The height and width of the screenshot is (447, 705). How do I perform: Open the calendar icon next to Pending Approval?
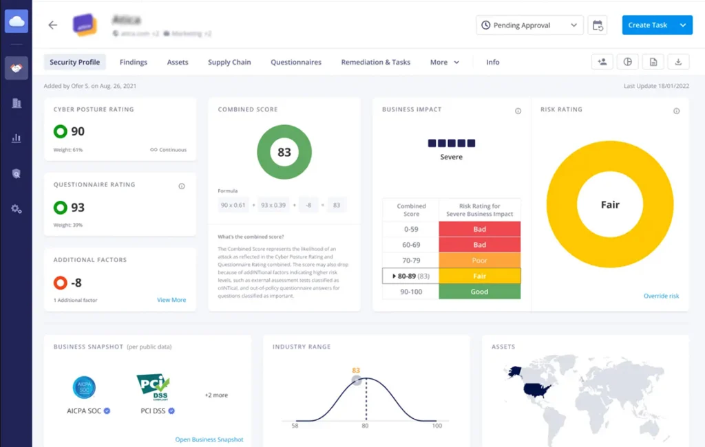click(x=597, y=25)
